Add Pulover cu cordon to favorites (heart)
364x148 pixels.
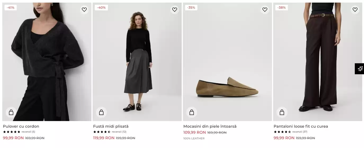84,10
